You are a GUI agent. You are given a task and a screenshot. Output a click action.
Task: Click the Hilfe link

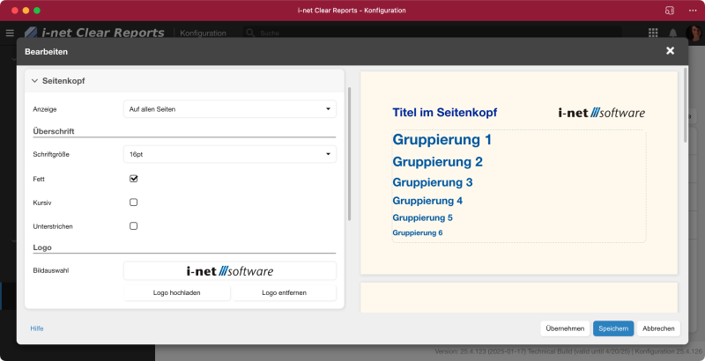pos(36,328)
